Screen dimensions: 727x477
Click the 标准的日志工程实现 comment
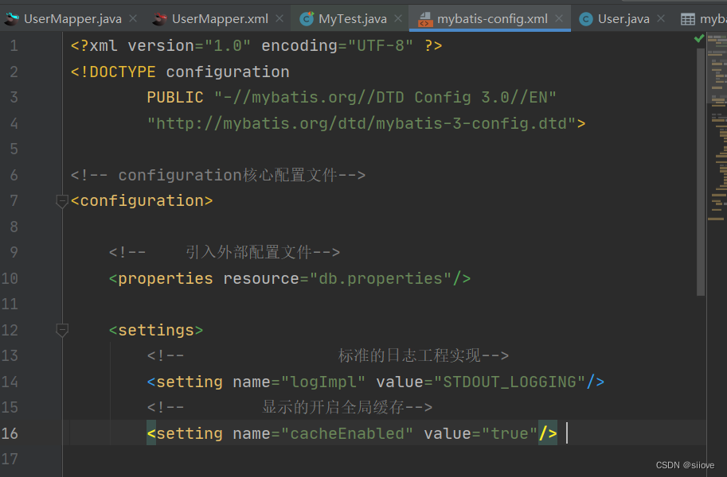pos(328,355)
